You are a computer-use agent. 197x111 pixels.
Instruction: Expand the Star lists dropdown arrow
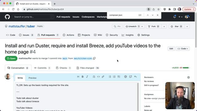187,27
